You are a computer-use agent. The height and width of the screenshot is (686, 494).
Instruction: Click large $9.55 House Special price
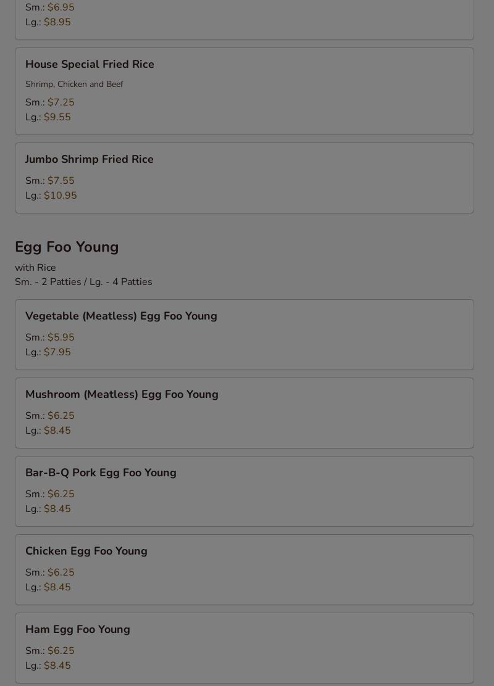point(57,117)
